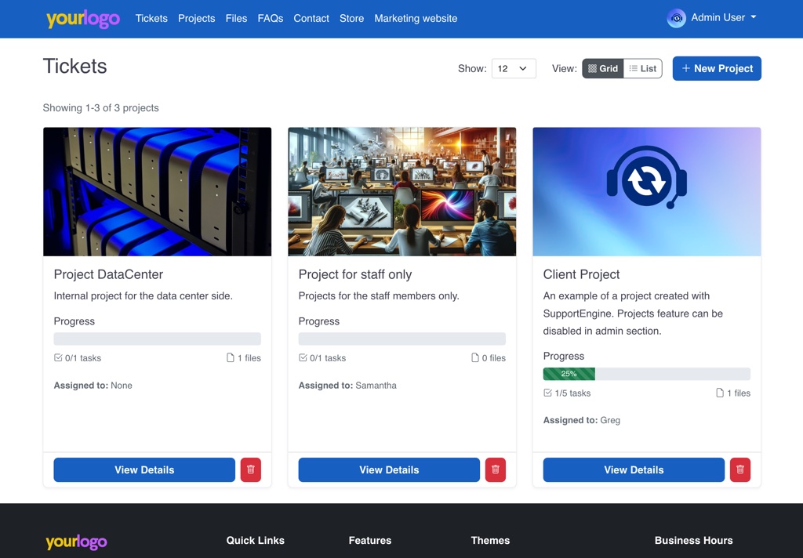Open the Show per-page count dropdown

pyautogui.click(x=514, y=69)
